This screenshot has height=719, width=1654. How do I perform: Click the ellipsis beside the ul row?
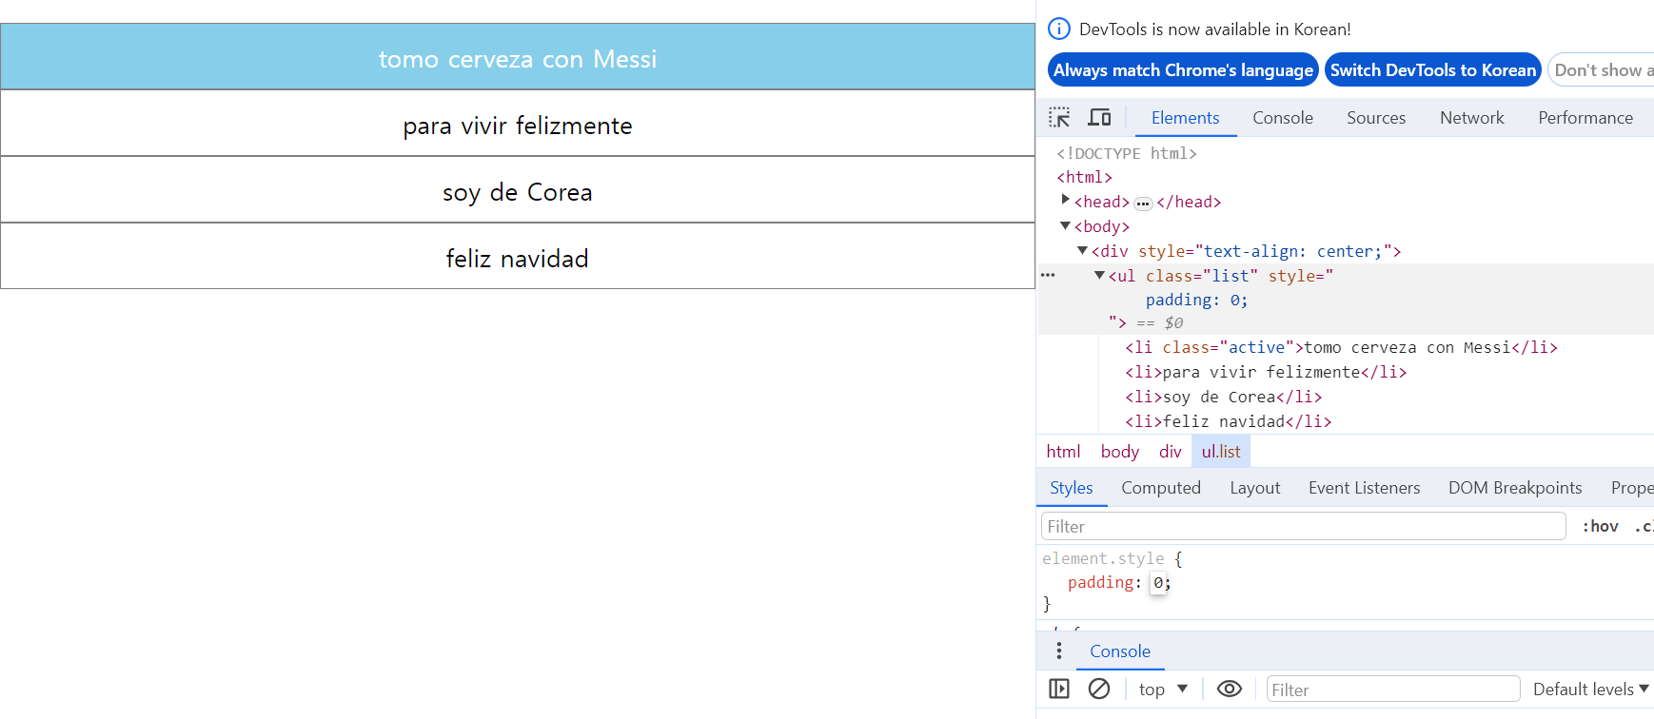[1048, 275]
